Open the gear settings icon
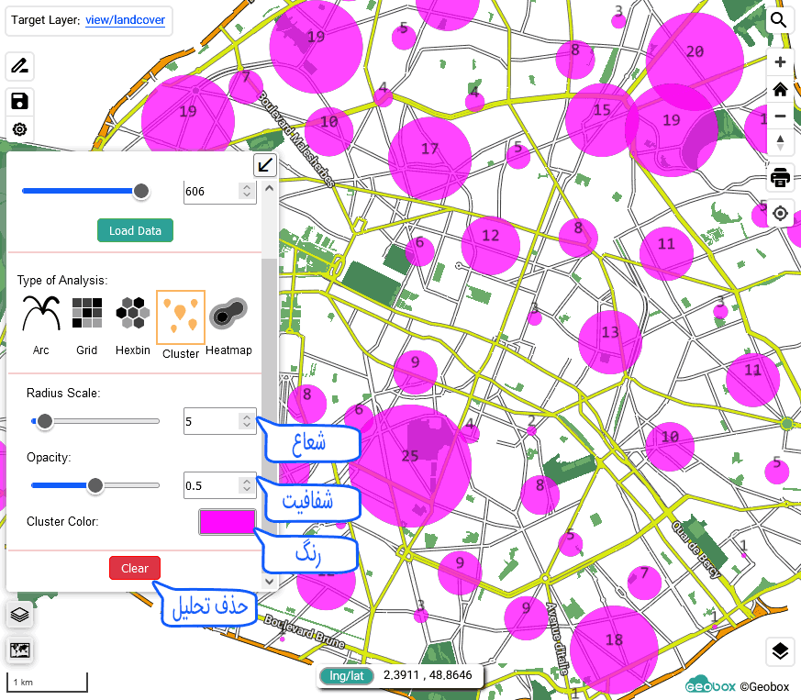Screen dimensions: 801x700 point(19,129)
